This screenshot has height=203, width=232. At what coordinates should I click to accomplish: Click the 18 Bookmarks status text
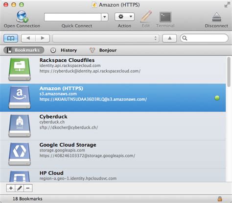(27, 199)
